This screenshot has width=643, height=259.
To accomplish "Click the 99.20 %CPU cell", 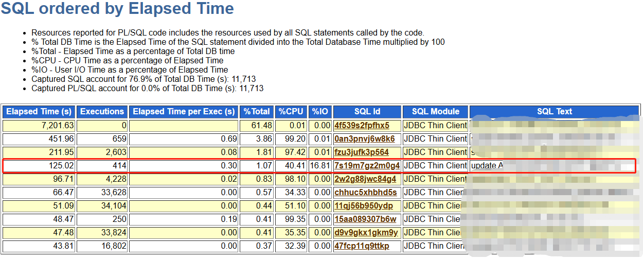I will tap(291, 139).
